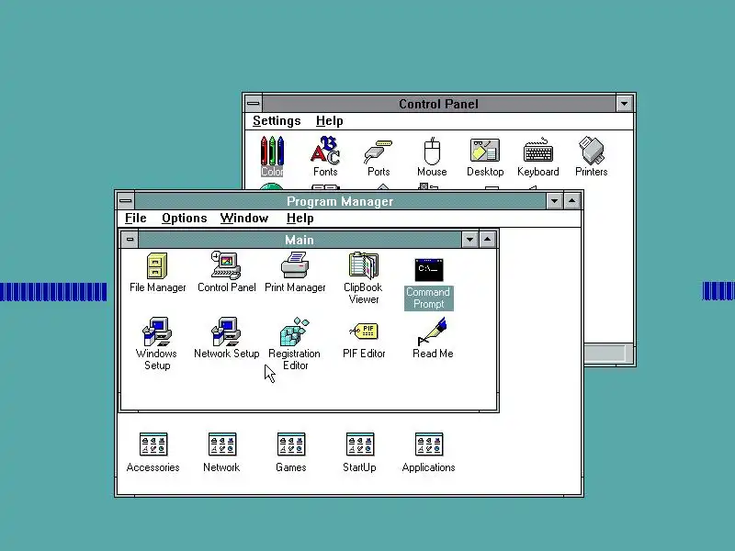
Task: Select Games program group icon
Action: 291,444
